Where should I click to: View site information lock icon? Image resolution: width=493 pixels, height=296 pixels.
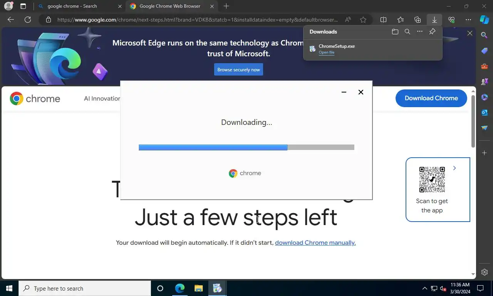pyautogui.click(x=48, y=20)
